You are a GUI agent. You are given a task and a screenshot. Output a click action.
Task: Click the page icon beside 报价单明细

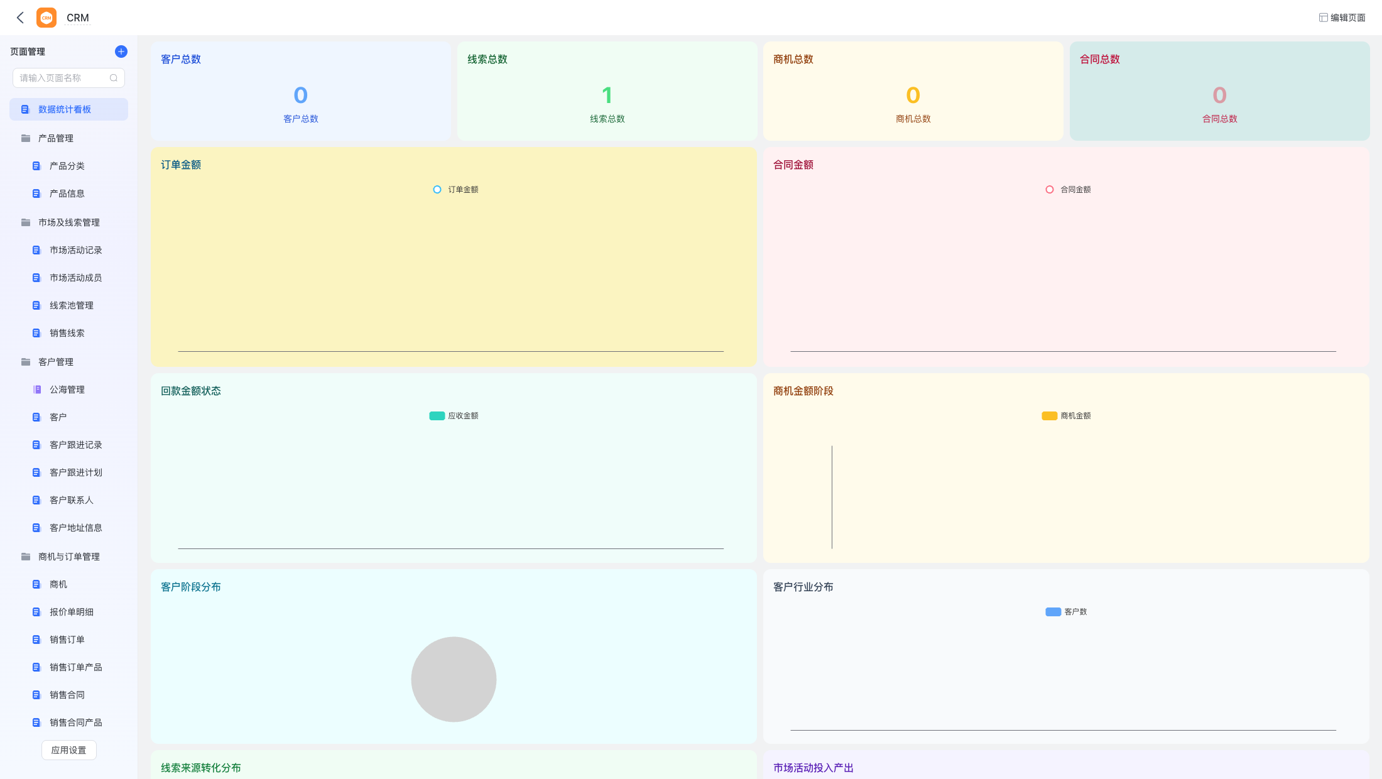click(36, 612)
